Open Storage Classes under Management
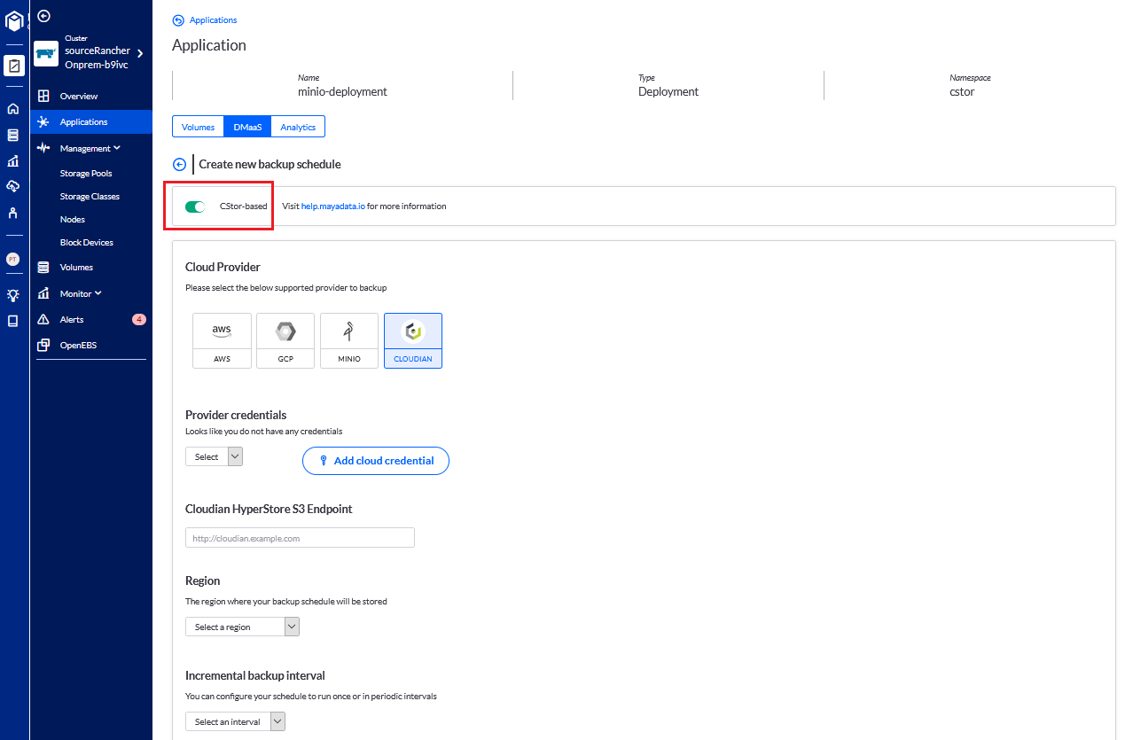This screenshot has width=1133, height=740. click(90, 197)
